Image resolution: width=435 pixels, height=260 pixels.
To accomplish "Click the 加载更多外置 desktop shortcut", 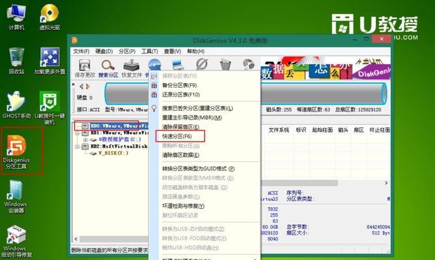I will tap(50, 61).
